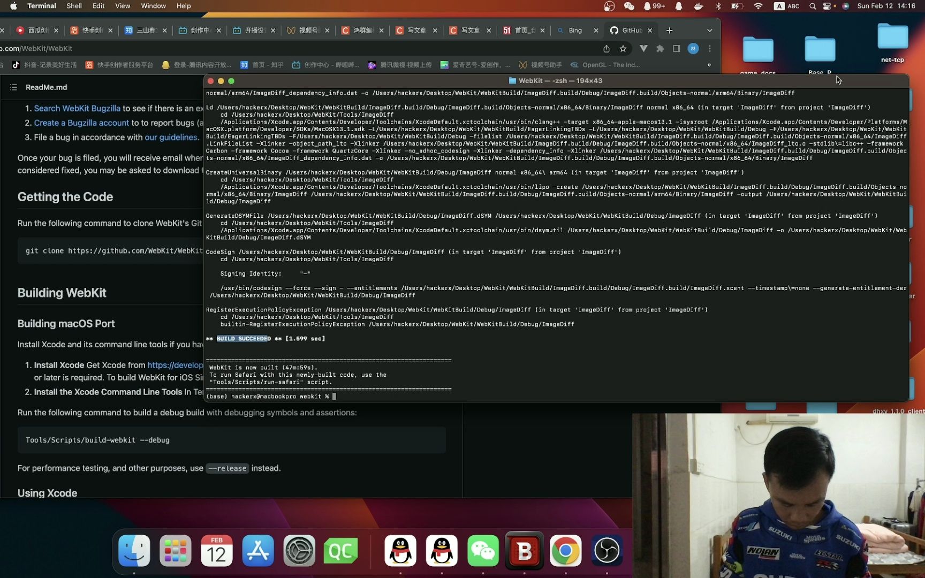Image resolution: width=925 pixels, height=578 pixels.
Task: Follow the our guidelines link
Action: tap(171, 137)
